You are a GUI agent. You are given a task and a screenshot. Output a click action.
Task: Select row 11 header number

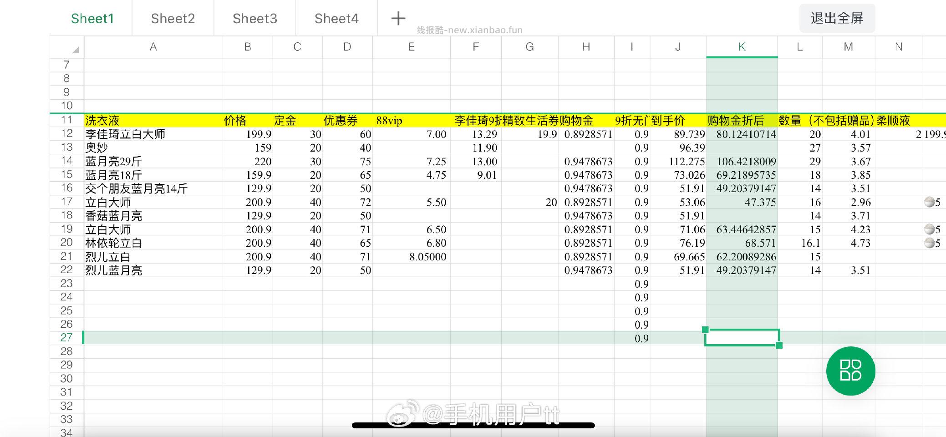(66, 120)
